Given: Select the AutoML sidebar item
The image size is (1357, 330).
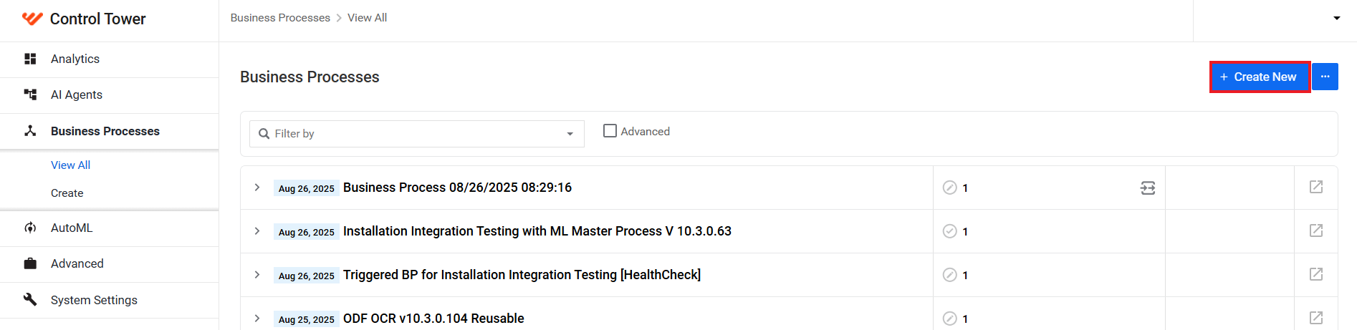Looking at the screenshot, I should click(x=109, y=228).
